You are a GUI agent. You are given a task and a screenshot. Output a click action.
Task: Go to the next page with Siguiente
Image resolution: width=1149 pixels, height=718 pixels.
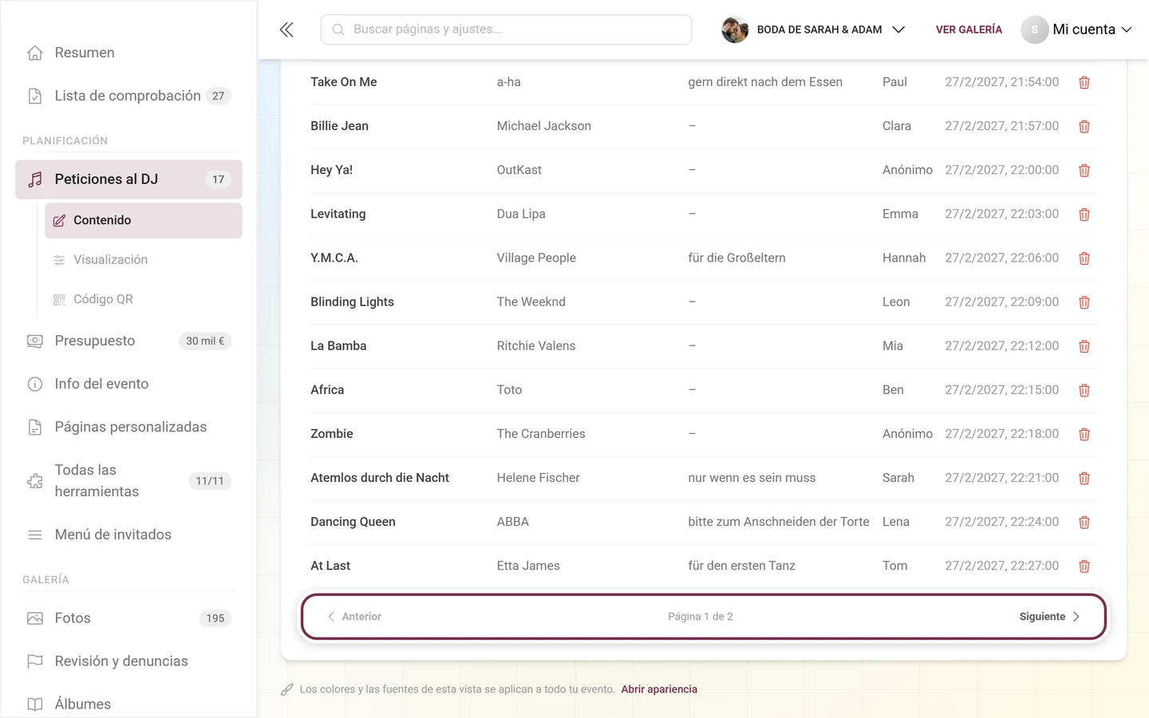1049,617
